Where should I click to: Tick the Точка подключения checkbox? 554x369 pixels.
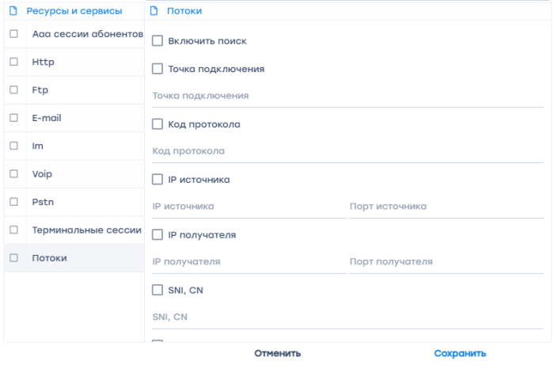(157, 69)
